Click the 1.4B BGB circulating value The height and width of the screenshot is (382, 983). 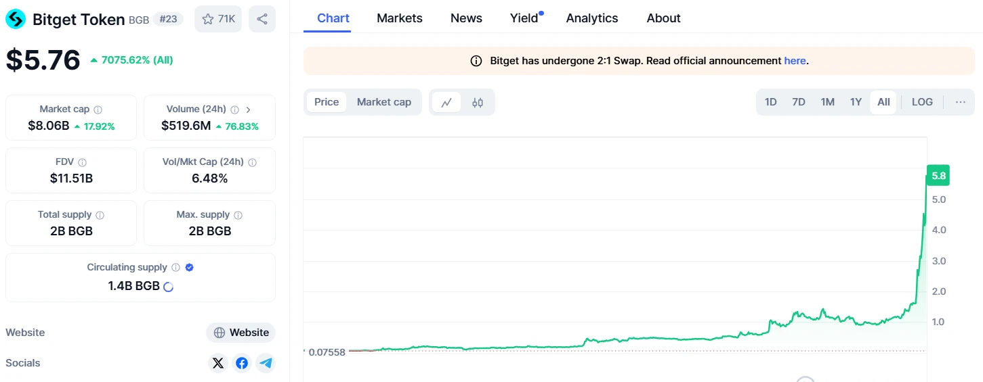coord(134,286)
